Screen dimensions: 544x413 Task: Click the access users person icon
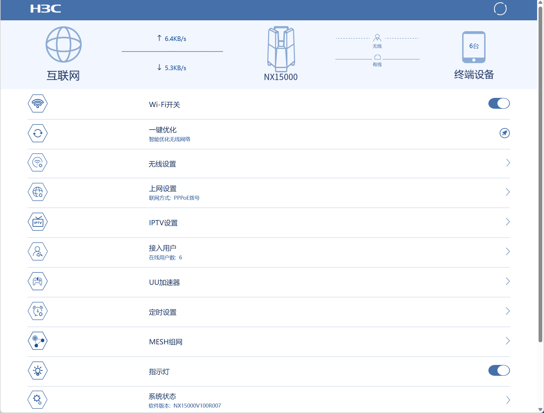38,251
